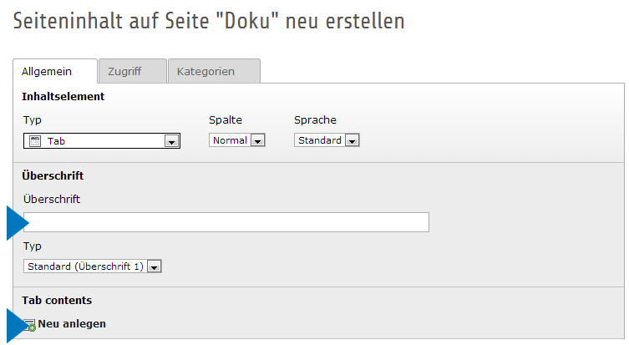Open the "Standard (Überschrift 1)" heading type dropdown
629x345 pixels.
click(x=92, y=266)
